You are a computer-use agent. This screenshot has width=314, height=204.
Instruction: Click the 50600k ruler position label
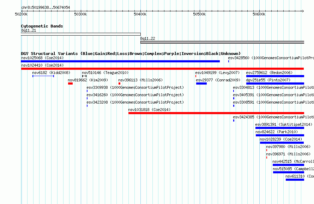[259, 14]
